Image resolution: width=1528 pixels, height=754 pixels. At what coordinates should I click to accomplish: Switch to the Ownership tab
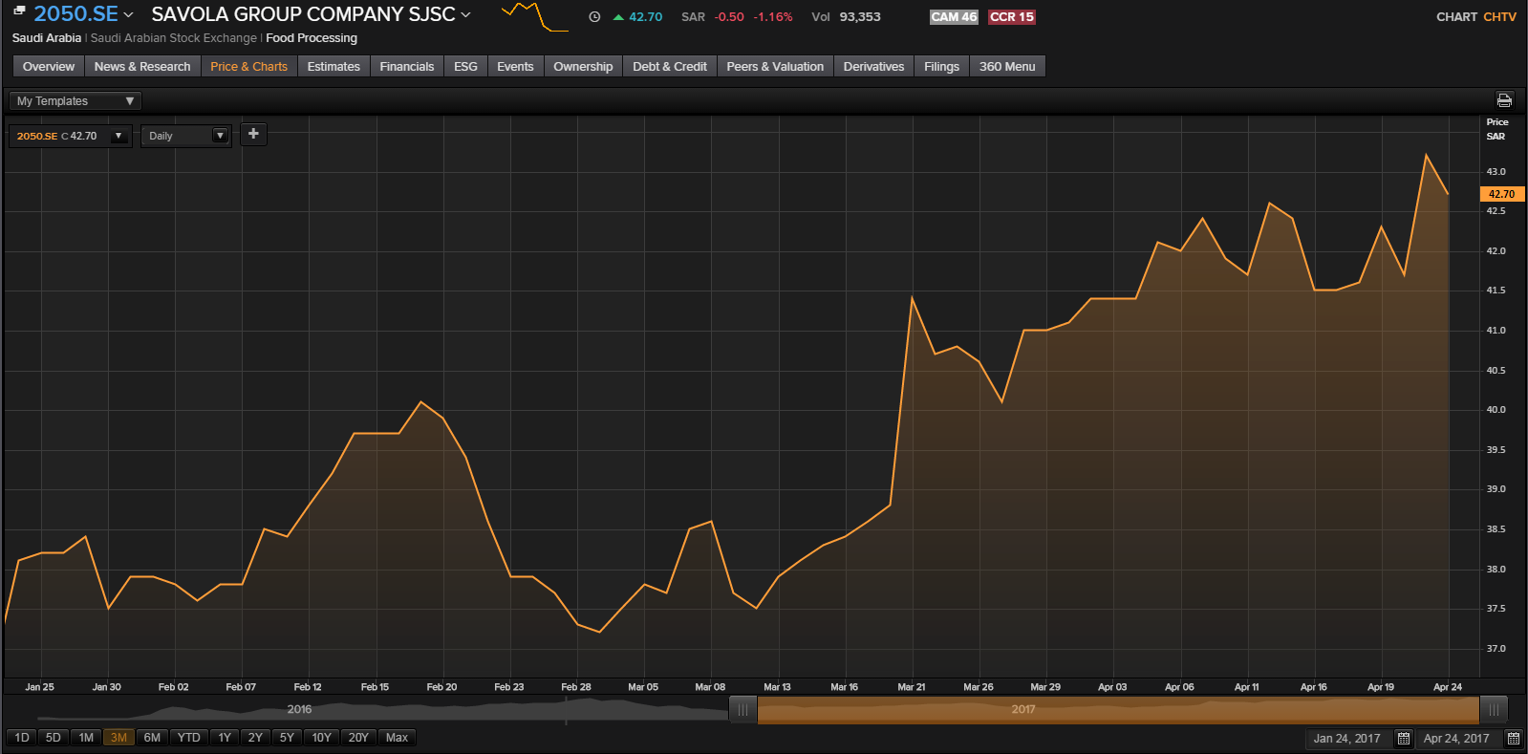click(x=583, y=66)
